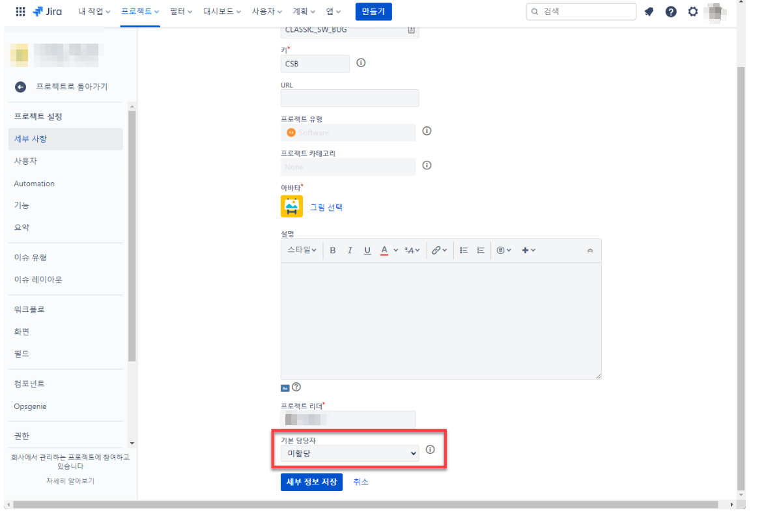Click 프로젝트로 돌아가기 link

(72, 87)
